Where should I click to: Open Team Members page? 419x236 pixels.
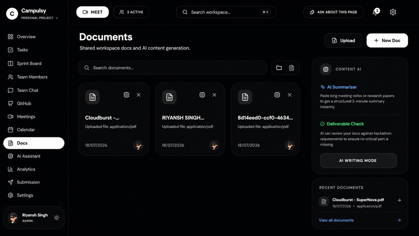click(x=34, y=77)
